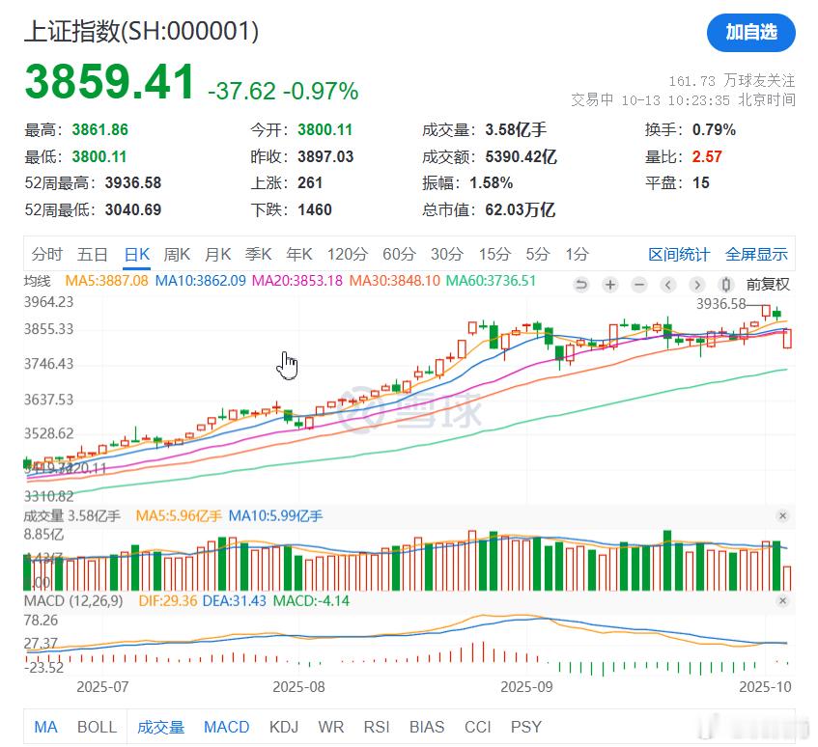Click the 3936.58 high marker on chart
The image size is (818, 747).
pos(720,304)
